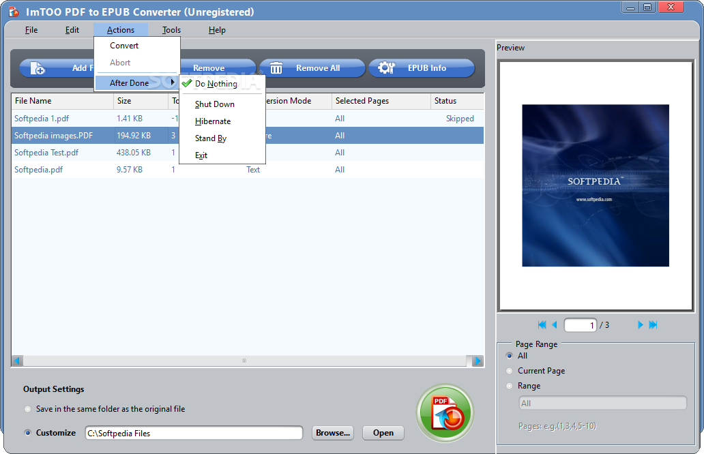Click the right arrow of horizontal scrollbar
This screenshot has width=704, height=454.
point(478,361)
